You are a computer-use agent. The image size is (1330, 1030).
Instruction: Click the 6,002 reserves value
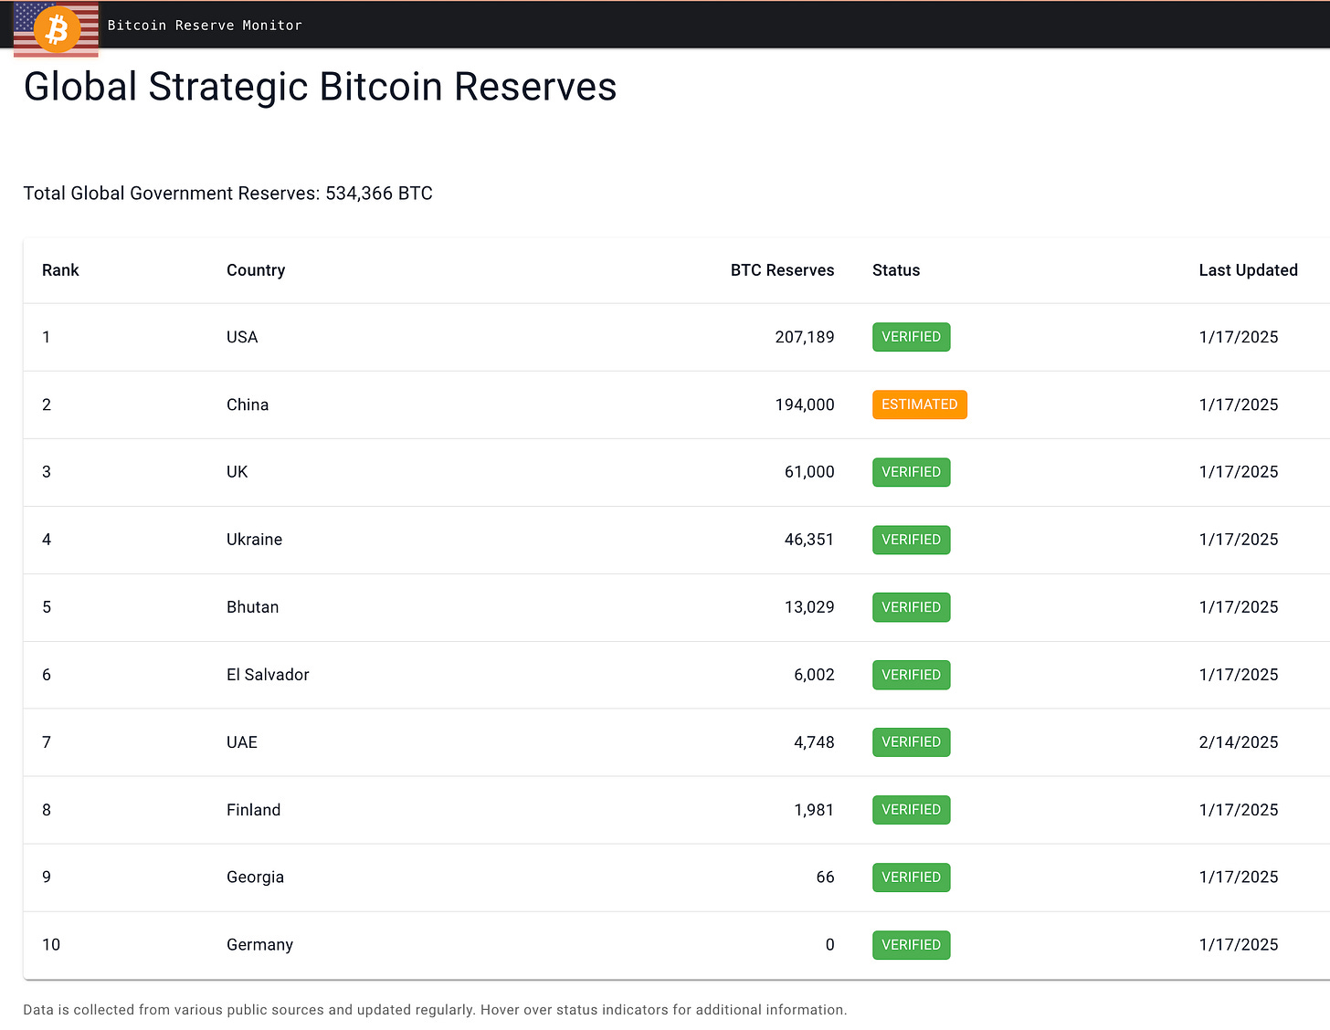click(814, 675)
